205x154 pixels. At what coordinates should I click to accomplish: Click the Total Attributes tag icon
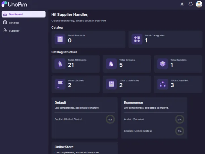[x=60, y=64]
